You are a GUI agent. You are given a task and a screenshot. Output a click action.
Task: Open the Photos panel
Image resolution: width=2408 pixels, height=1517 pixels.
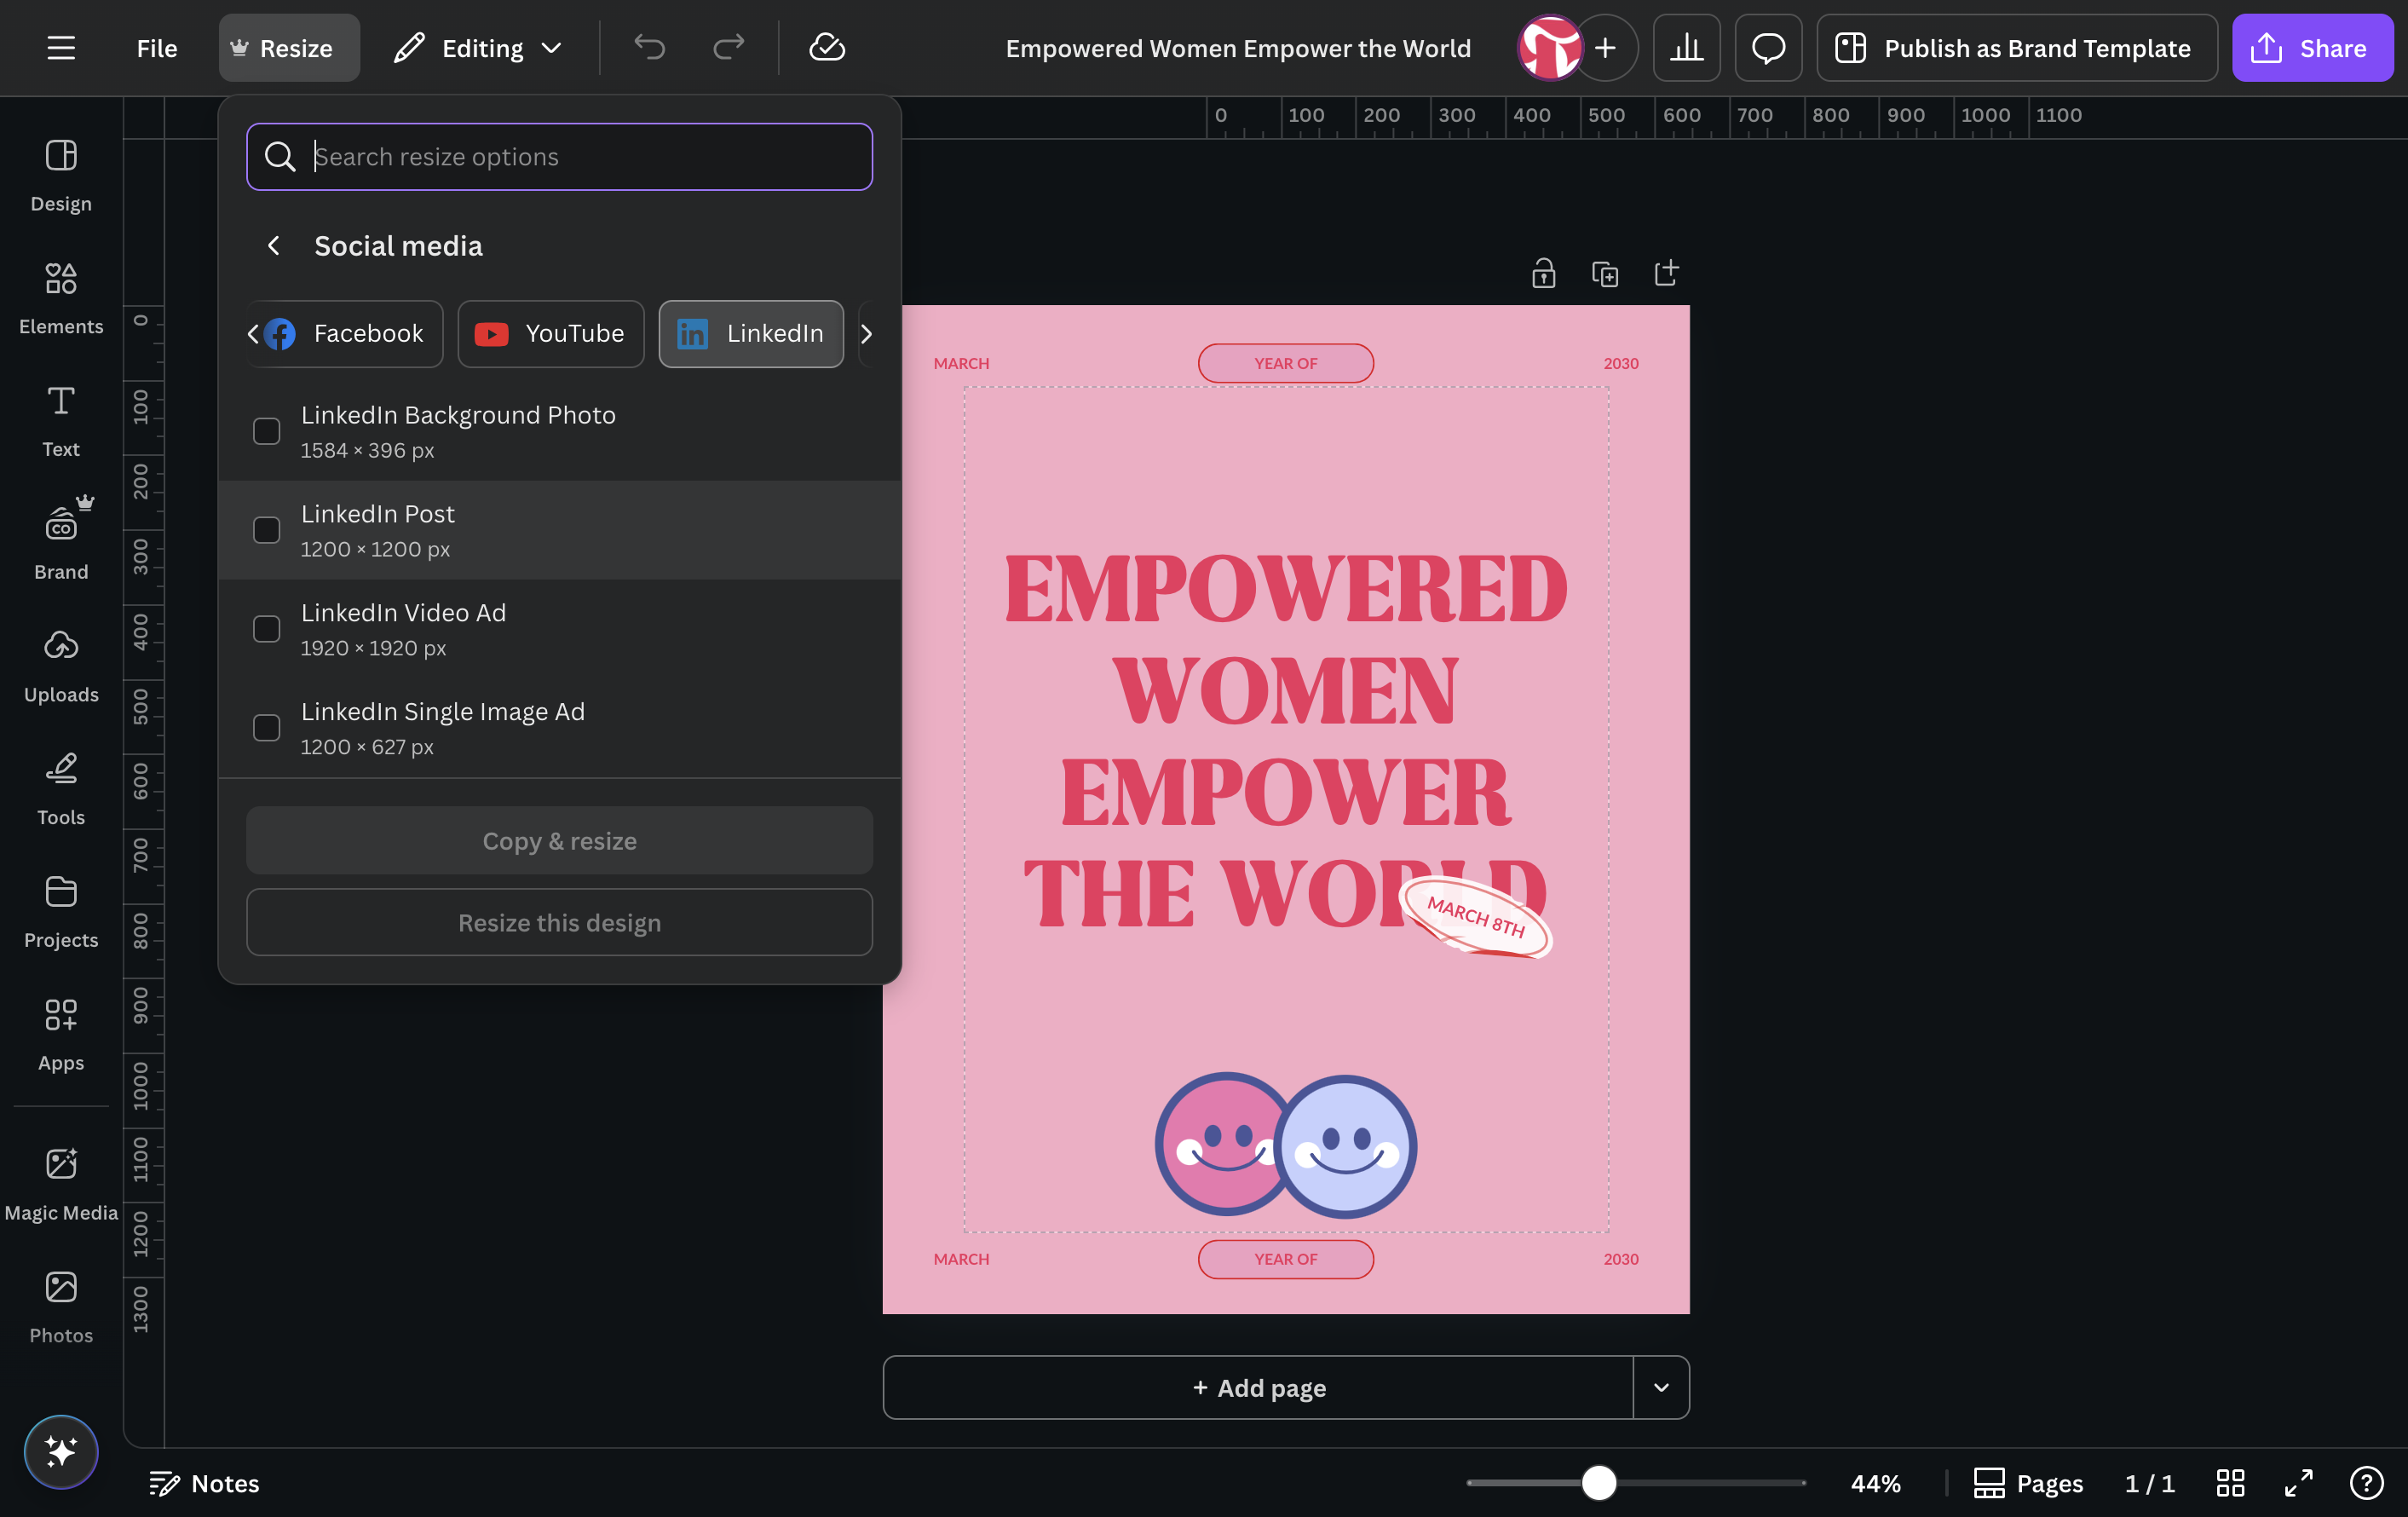click(x=61, y=1307)
